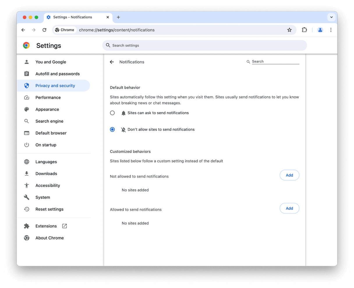This screenshot has width=354, height=288.
Task: Open the tab search dropdown arrow
Action: point(331,17)
